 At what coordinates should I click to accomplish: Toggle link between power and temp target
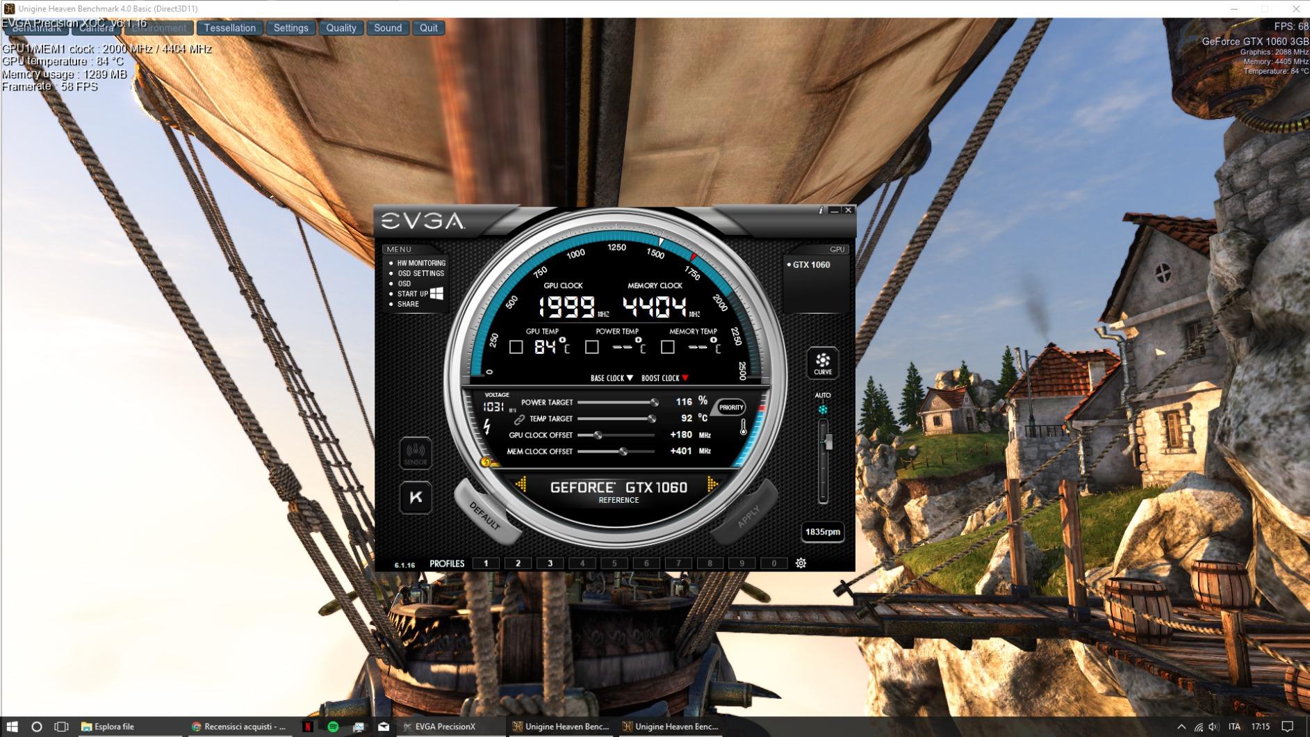[x=518, y=419]
